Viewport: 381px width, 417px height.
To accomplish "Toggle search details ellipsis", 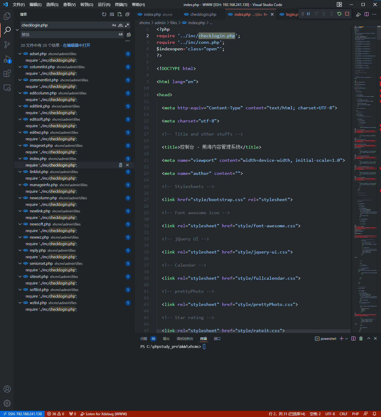I will [128, 41].
